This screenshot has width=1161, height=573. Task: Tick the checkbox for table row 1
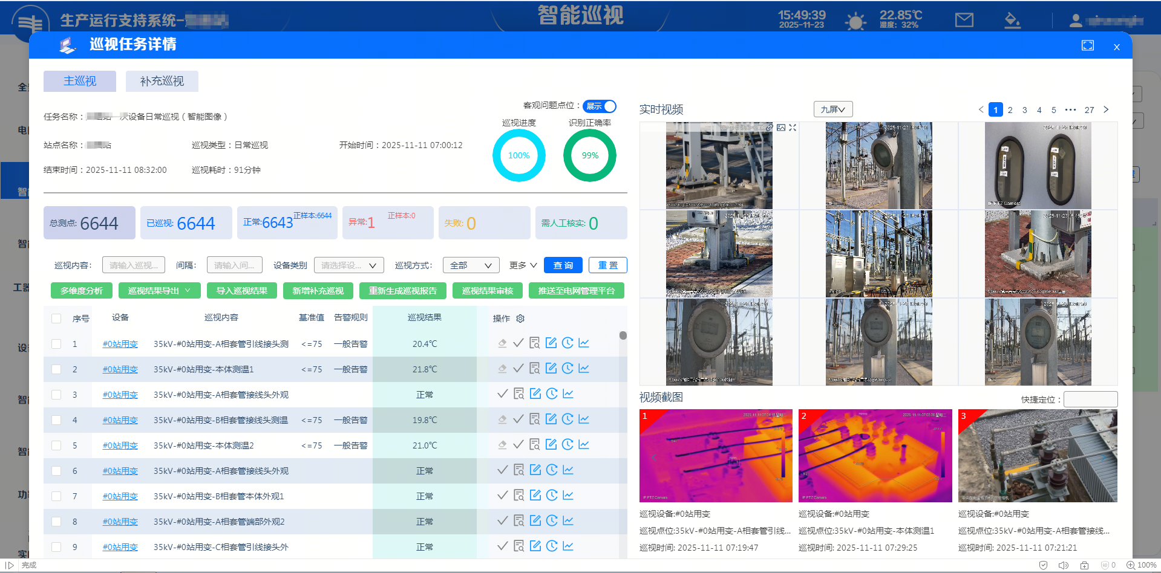tap(56, 344)
